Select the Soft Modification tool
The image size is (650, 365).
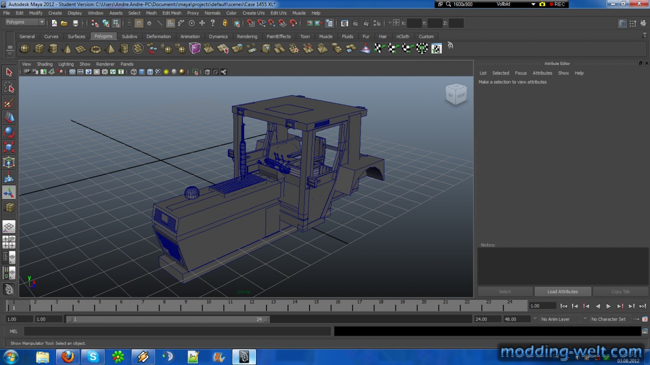pos(9,178)
